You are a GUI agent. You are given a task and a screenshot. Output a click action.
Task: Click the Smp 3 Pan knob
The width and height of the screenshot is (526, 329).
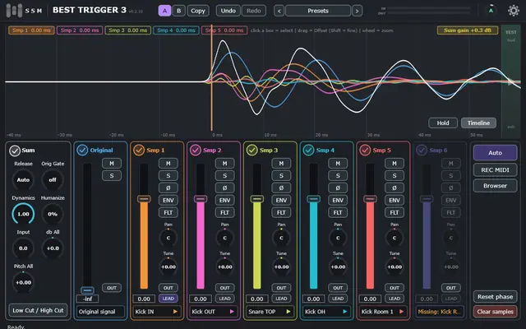(x=281, y=238)
